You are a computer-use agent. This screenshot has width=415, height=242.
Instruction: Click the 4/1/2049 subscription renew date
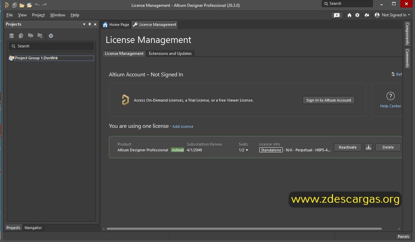coord(194,150)
